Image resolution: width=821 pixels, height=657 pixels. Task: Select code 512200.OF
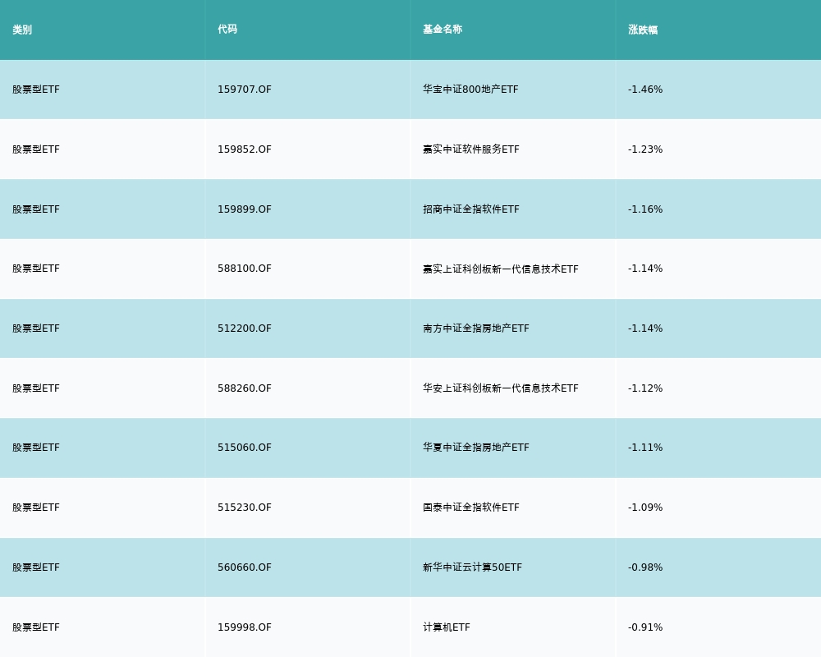[x=245, y=328]
